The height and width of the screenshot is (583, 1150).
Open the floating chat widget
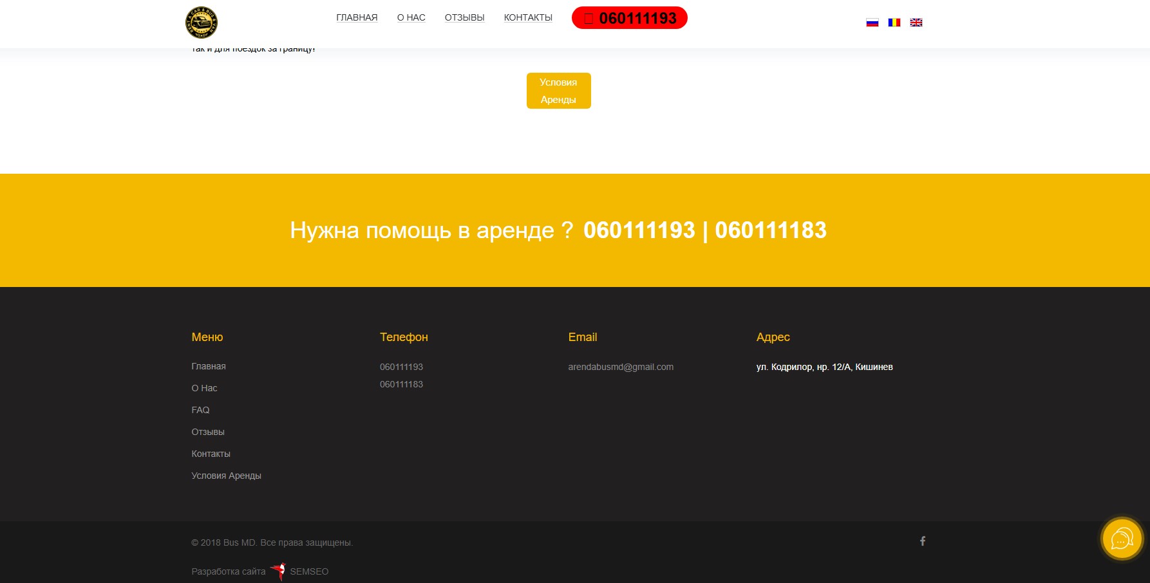(x=1122, y=539)
